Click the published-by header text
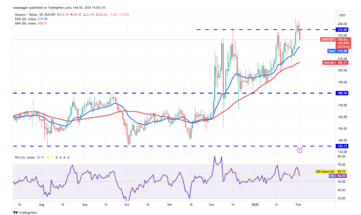Image resolution: width=361 pixels, height=215 pixels. (60, 8)
